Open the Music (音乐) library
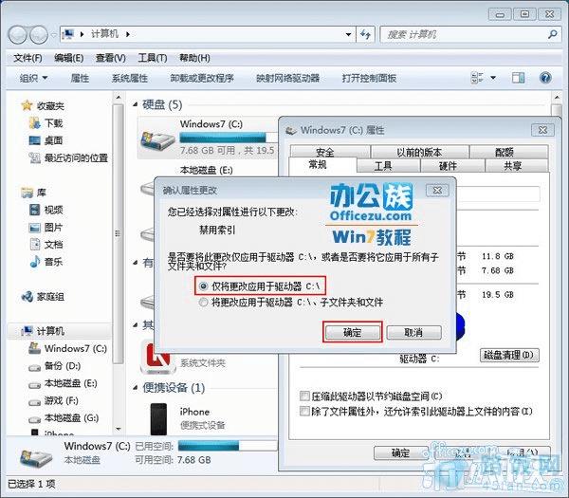The image size is (569, 498). click(46, 262)
